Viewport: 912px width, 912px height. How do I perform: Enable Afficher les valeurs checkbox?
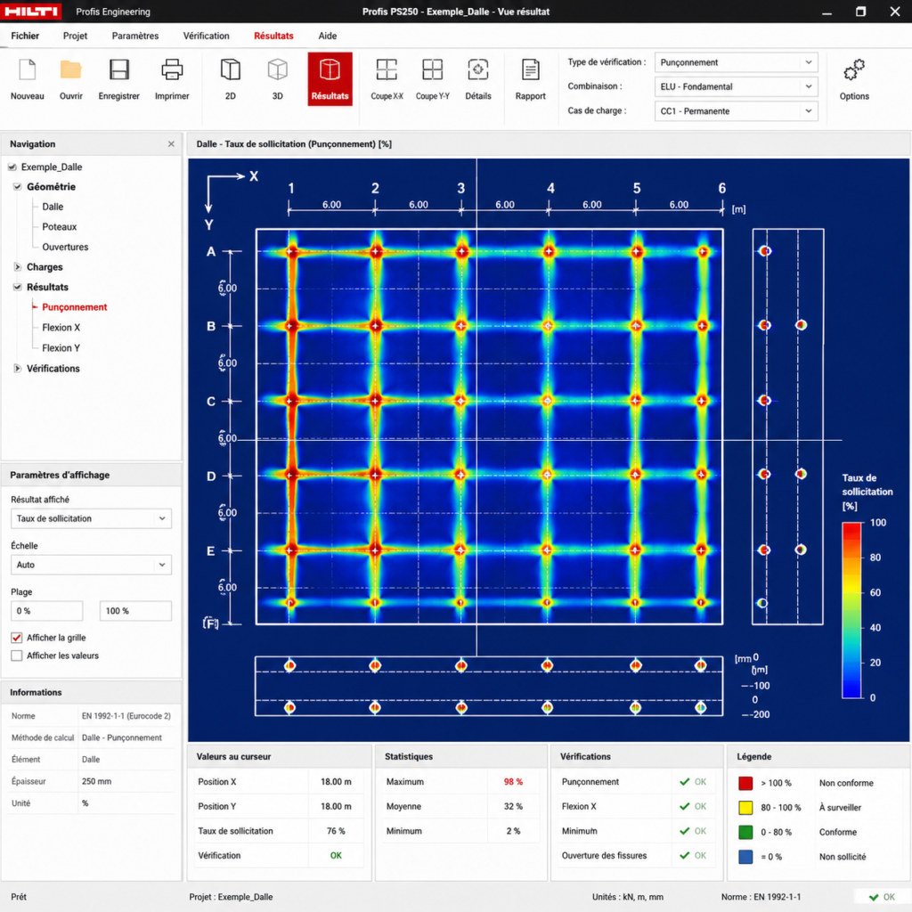pyautogui.click(x=17, y=655)
